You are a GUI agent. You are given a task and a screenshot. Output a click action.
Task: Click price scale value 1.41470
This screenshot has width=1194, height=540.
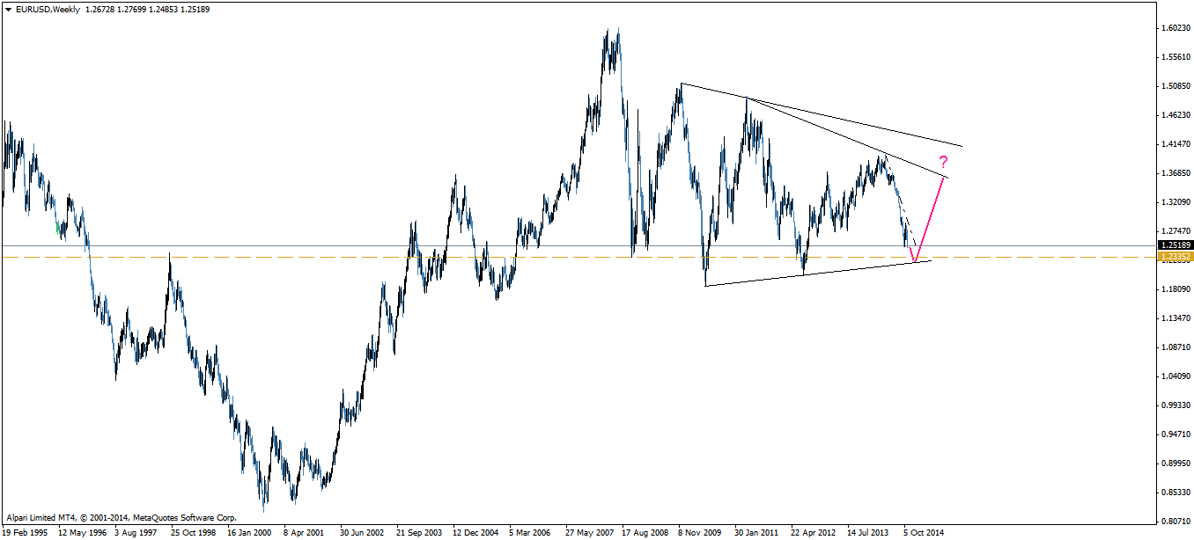[1177, 144]
